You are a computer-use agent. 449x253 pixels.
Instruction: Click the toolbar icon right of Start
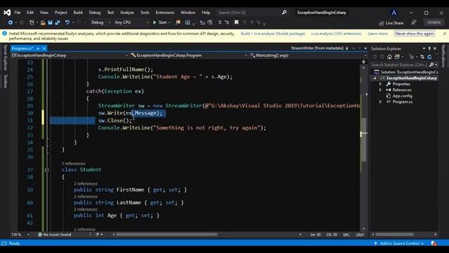[177, 22]
